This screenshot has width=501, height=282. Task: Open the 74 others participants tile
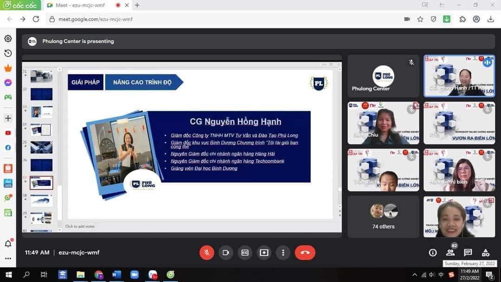pyautogui.click(x=383, y=216)
